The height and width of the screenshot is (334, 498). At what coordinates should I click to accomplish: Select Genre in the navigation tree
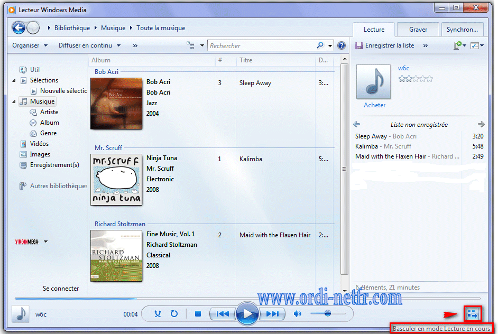point(48,133)
